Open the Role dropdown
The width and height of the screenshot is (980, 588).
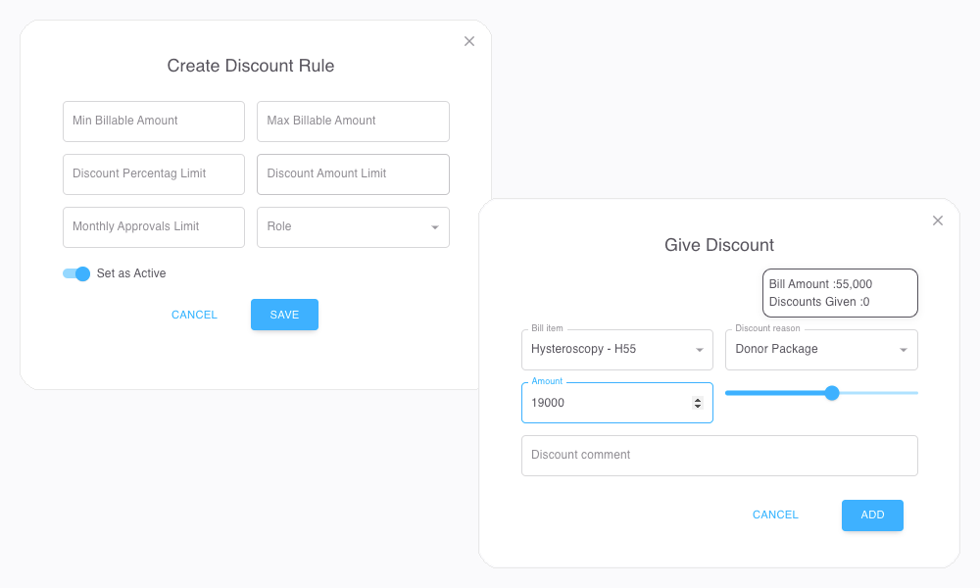[353, 226]
